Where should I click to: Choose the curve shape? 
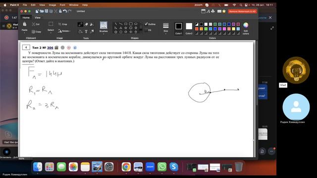coord(121,24)
